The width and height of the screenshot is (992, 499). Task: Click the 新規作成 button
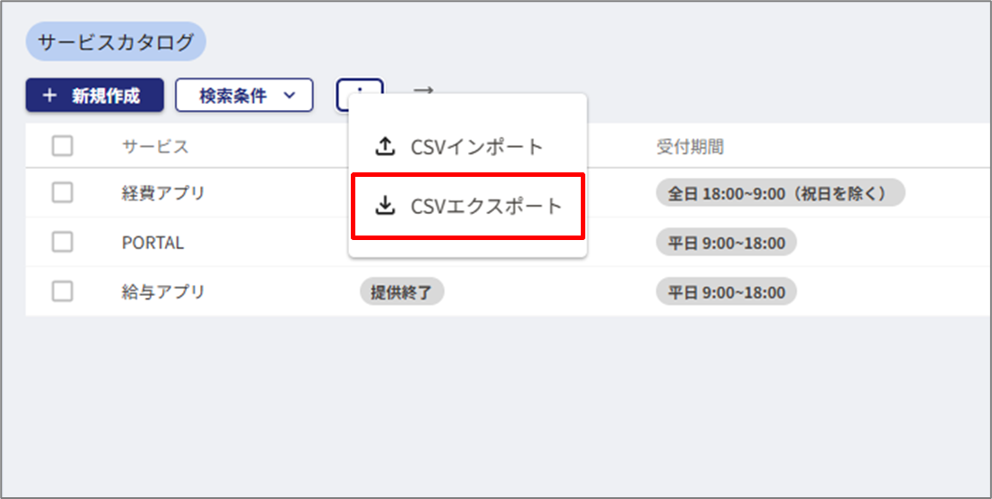[95, 96]
